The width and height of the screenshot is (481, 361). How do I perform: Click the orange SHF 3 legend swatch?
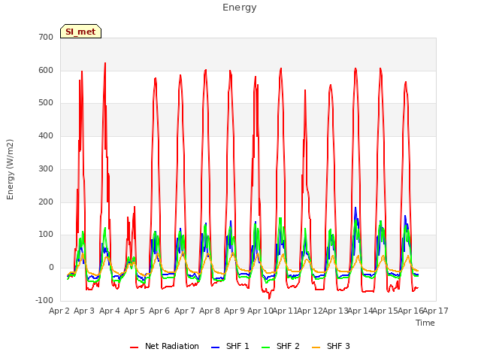pos(316,347)
